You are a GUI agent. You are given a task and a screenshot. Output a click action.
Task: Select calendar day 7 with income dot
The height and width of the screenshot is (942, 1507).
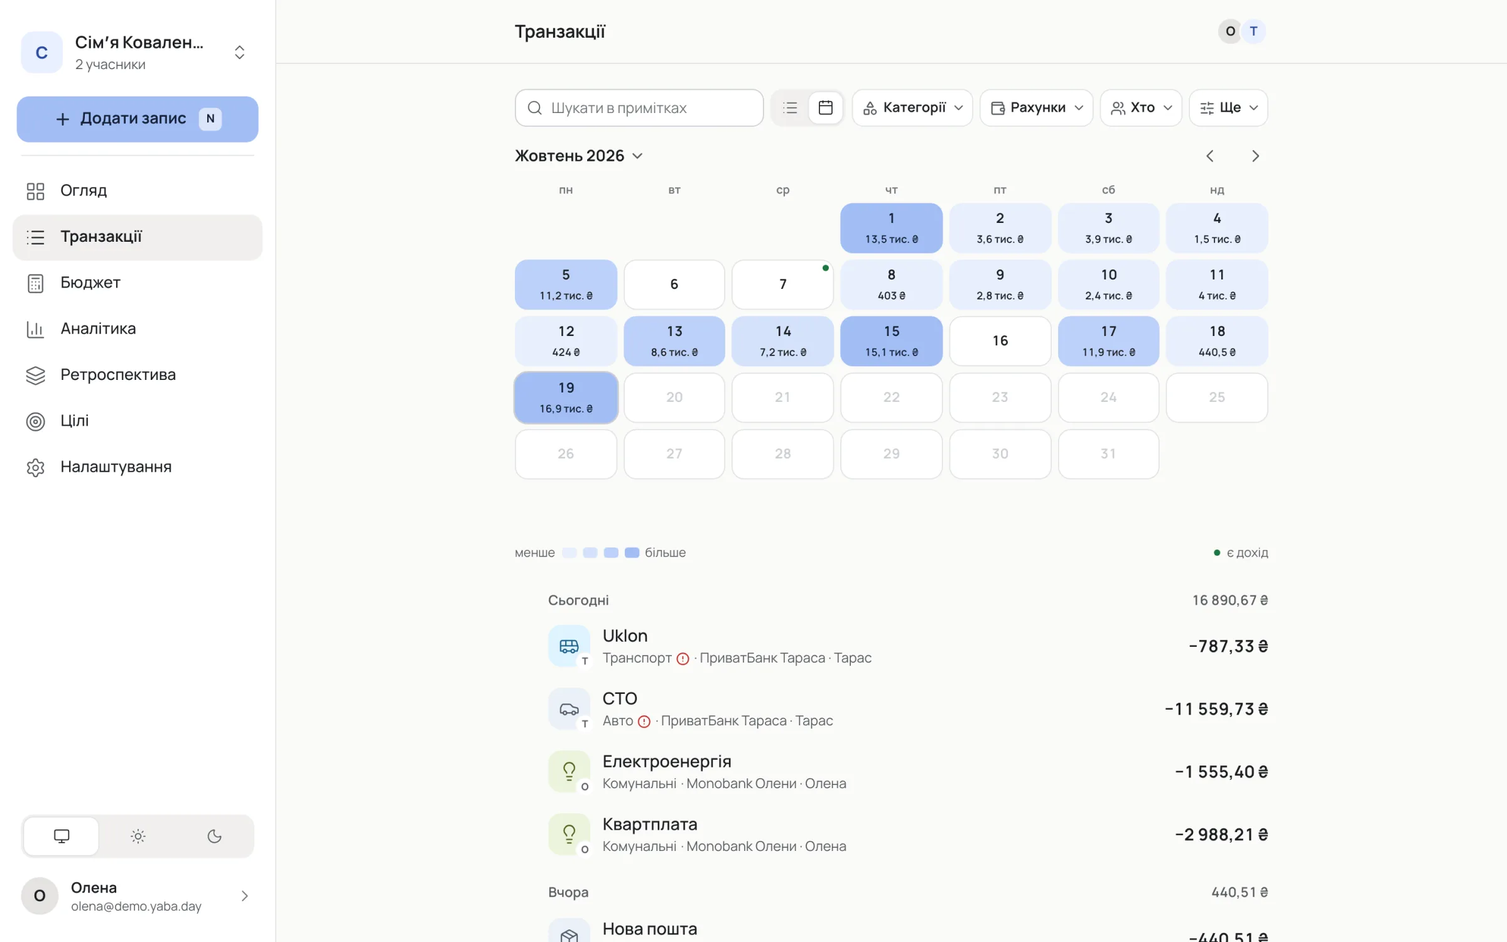[782, 284]
